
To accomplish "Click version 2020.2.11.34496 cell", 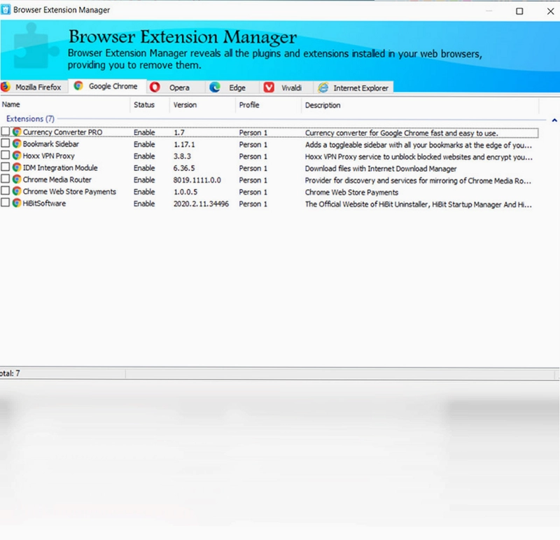I will click(201, 204).
